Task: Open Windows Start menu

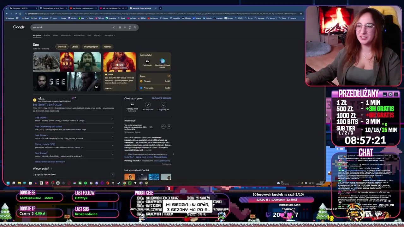Action: [x=8, y=183]
